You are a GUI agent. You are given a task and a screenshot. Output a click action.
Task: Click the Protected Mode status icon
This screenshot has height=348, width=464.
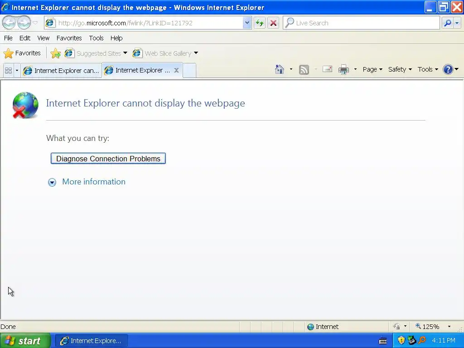pos(396,327)
